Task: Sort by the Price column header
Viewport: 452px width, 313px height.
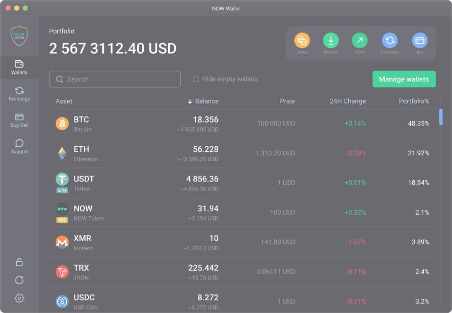Action: (287, 101)
